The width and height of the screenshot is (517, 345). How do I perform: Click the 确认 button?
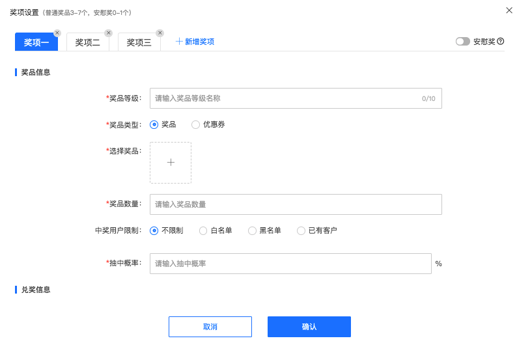tap(309, 327)
